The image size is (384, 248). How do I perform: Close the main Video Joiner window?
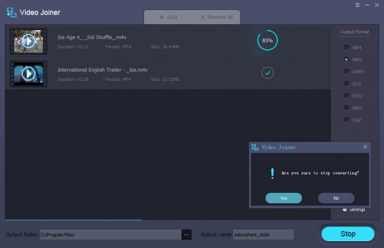point(377,5)
